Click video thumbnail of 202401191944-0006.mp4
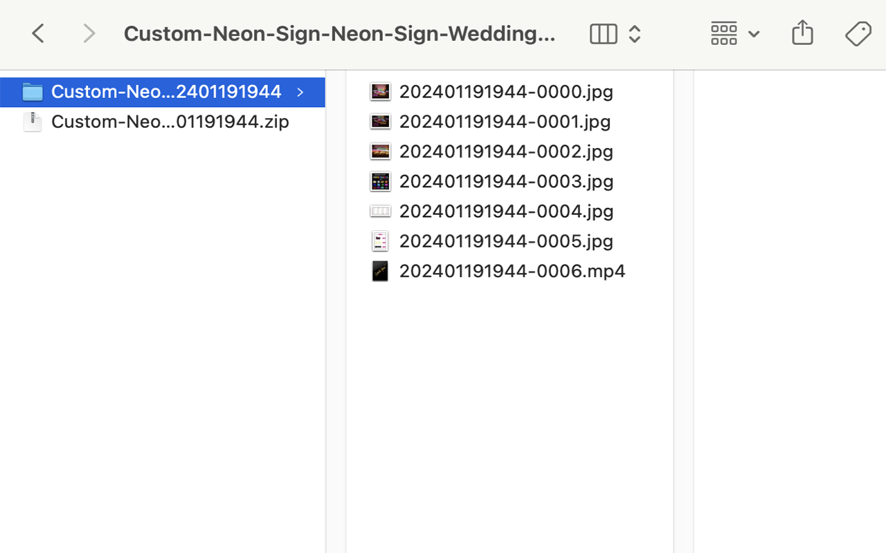Screen dimensions: 886x553 (x=380, y=271)
